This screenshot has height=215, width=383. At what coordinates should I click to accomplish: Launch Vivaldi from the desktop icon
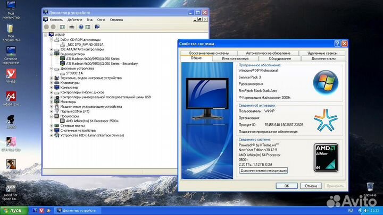click(x=11, y=76)
